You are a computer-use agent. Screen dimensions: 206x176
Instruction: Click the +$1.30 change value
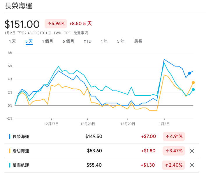pos(148,165)
